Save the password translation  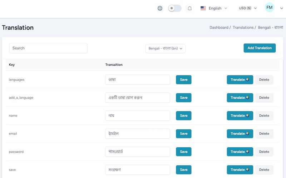tap(183, 152)
